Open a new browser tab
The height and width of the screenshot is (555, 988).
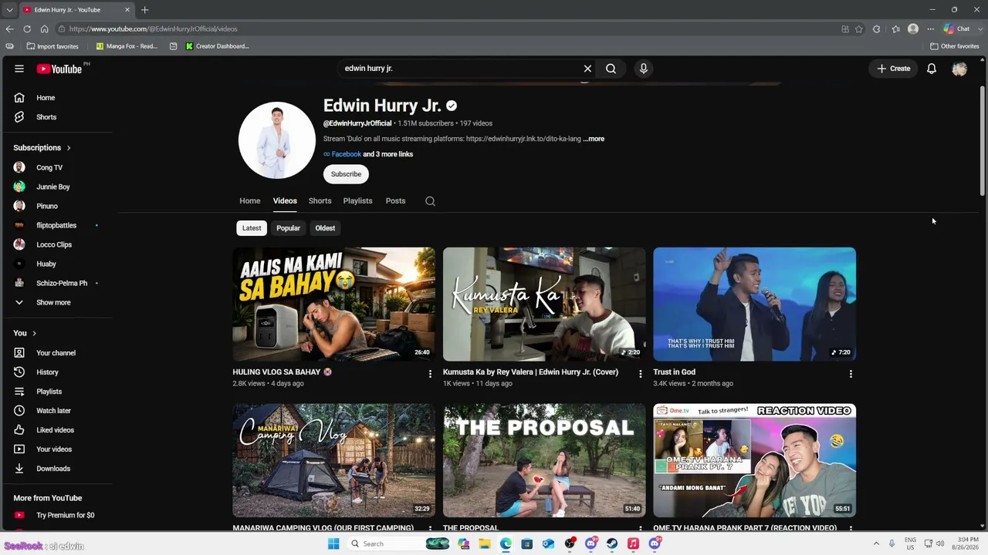click(144, 10)
